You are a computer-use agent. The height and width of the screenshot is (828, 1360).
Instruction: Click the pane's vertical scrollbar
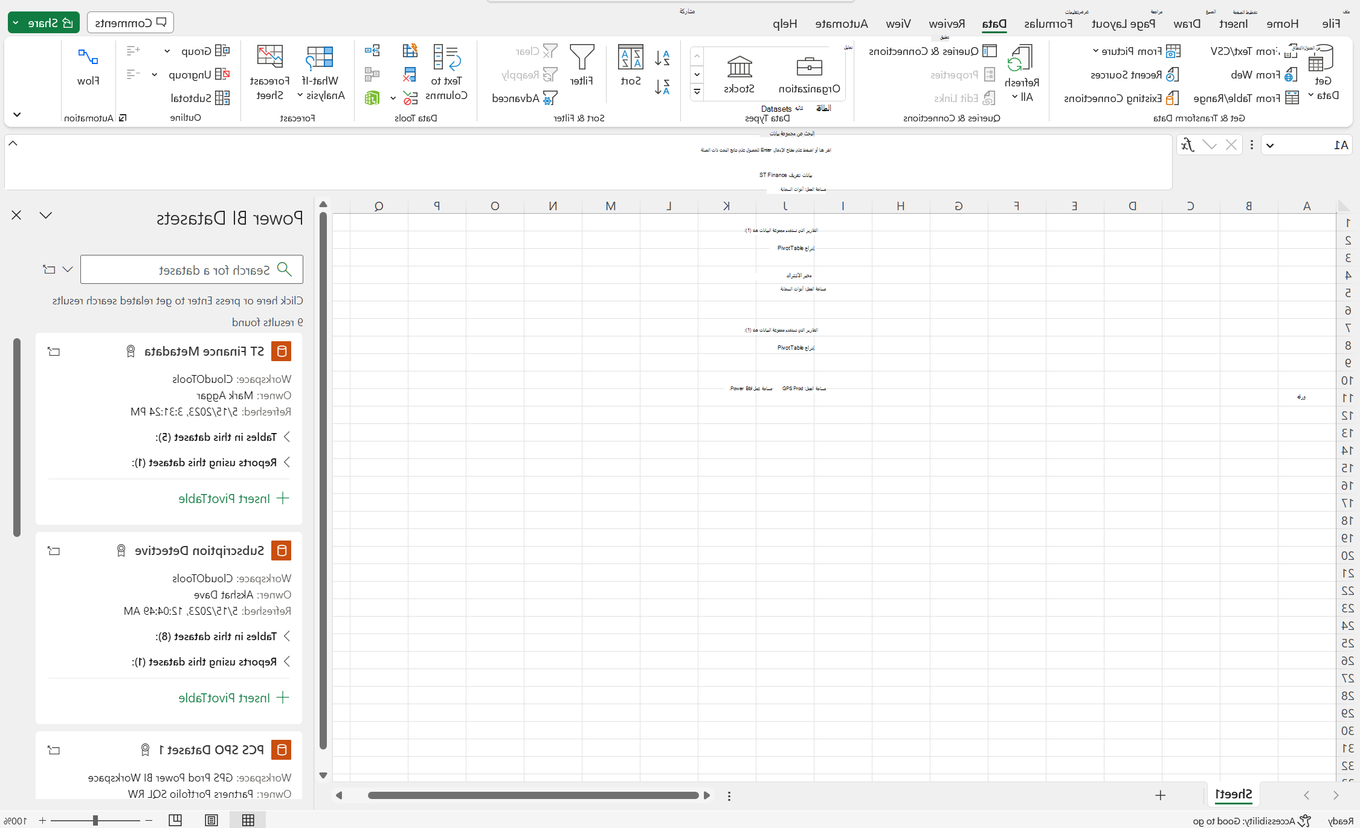(x=17, y=438)
